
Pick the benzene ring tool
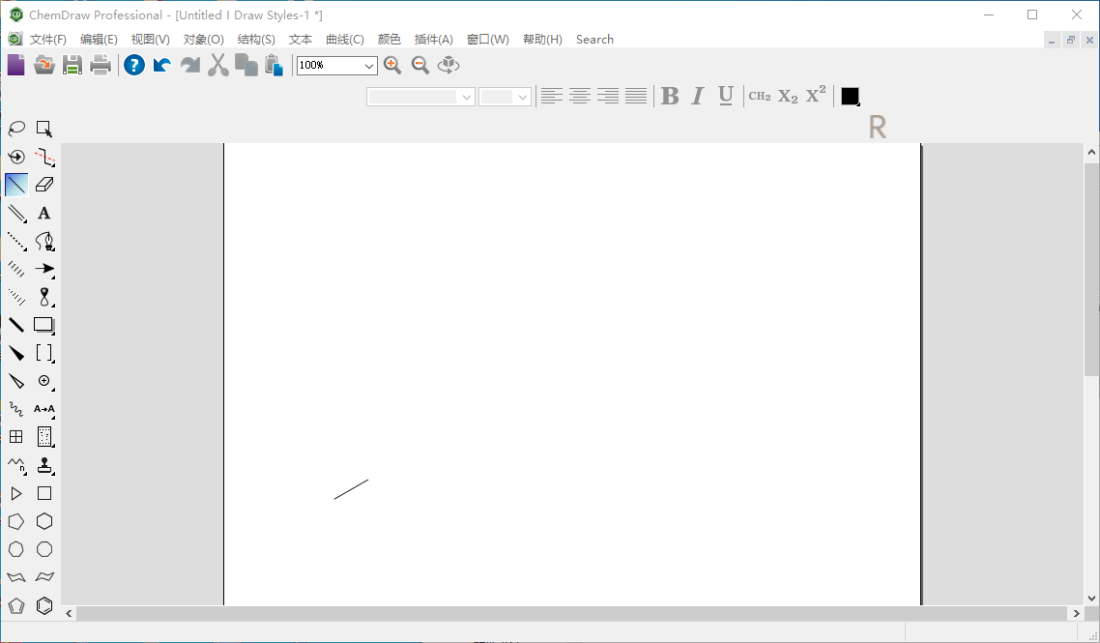tap(44, 606)
